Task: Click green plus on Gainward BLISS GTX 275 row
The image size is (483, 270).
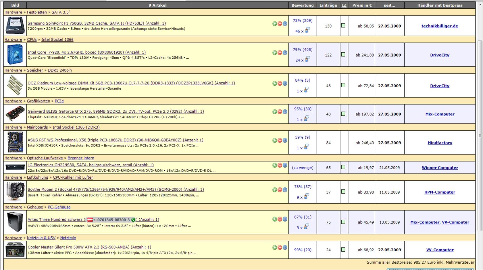Action: tap(275, 112)
